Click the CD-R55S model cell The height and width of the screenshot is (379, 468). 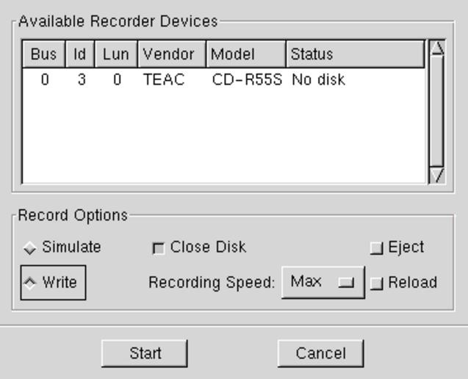point(247,79)
